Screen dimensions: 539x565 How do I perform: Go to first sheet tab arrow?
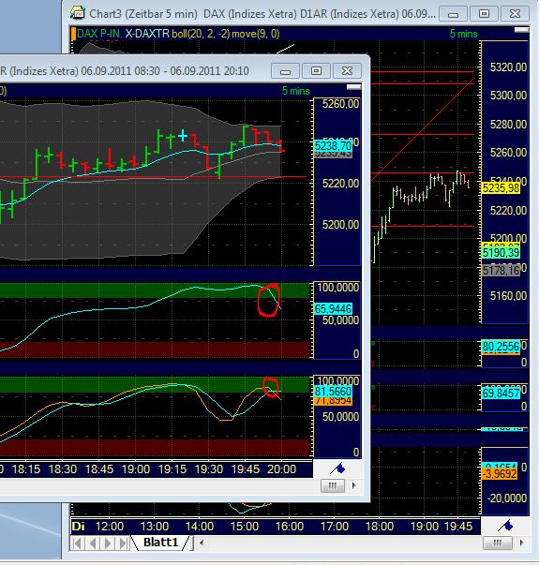77,543
